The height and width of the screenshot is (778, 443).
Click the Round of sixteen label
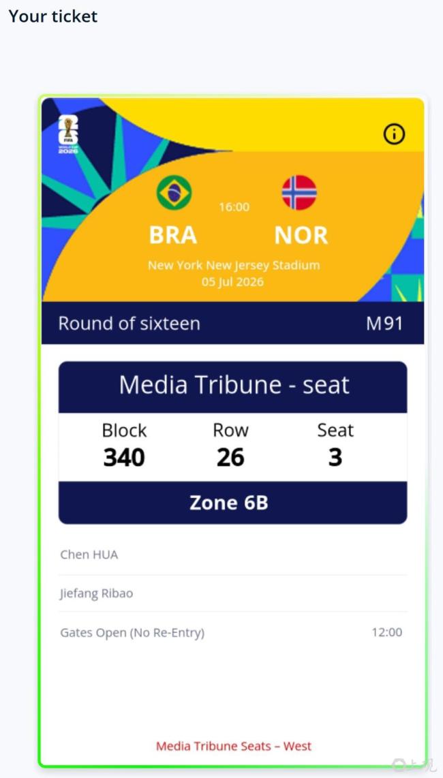[x=129, y=324]
